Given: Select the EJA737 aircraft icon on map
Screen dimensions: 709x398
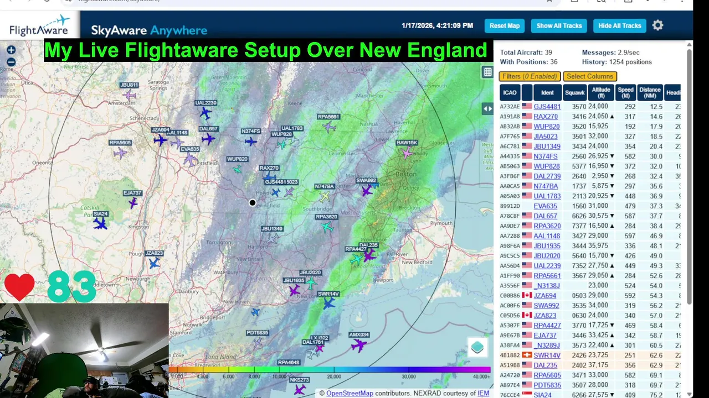Looking at the screenshot, I should [x=133, y=202].
